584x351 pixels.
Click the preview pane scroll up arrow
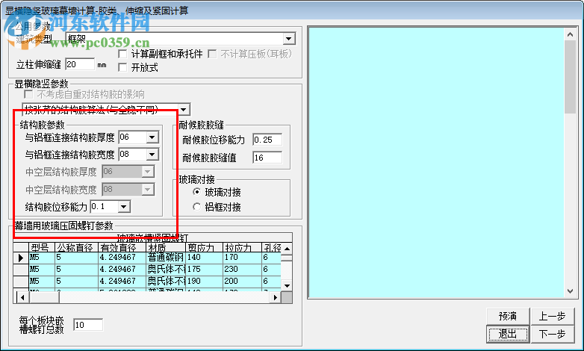click(x=570, y=34)
